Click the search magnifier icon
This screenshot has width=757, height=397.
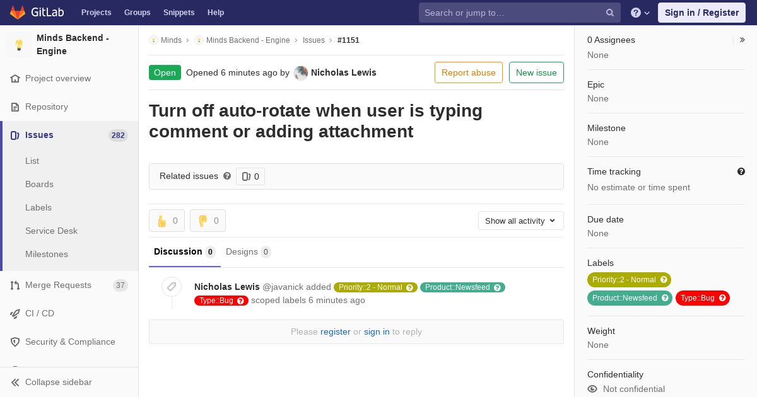point(610,13)
